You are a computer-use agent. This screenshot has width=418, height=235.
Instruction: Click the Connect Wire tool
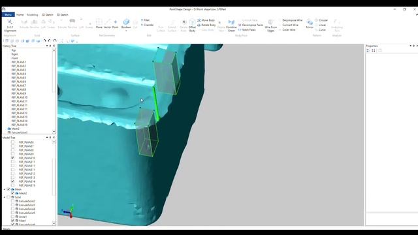[288, 25]
